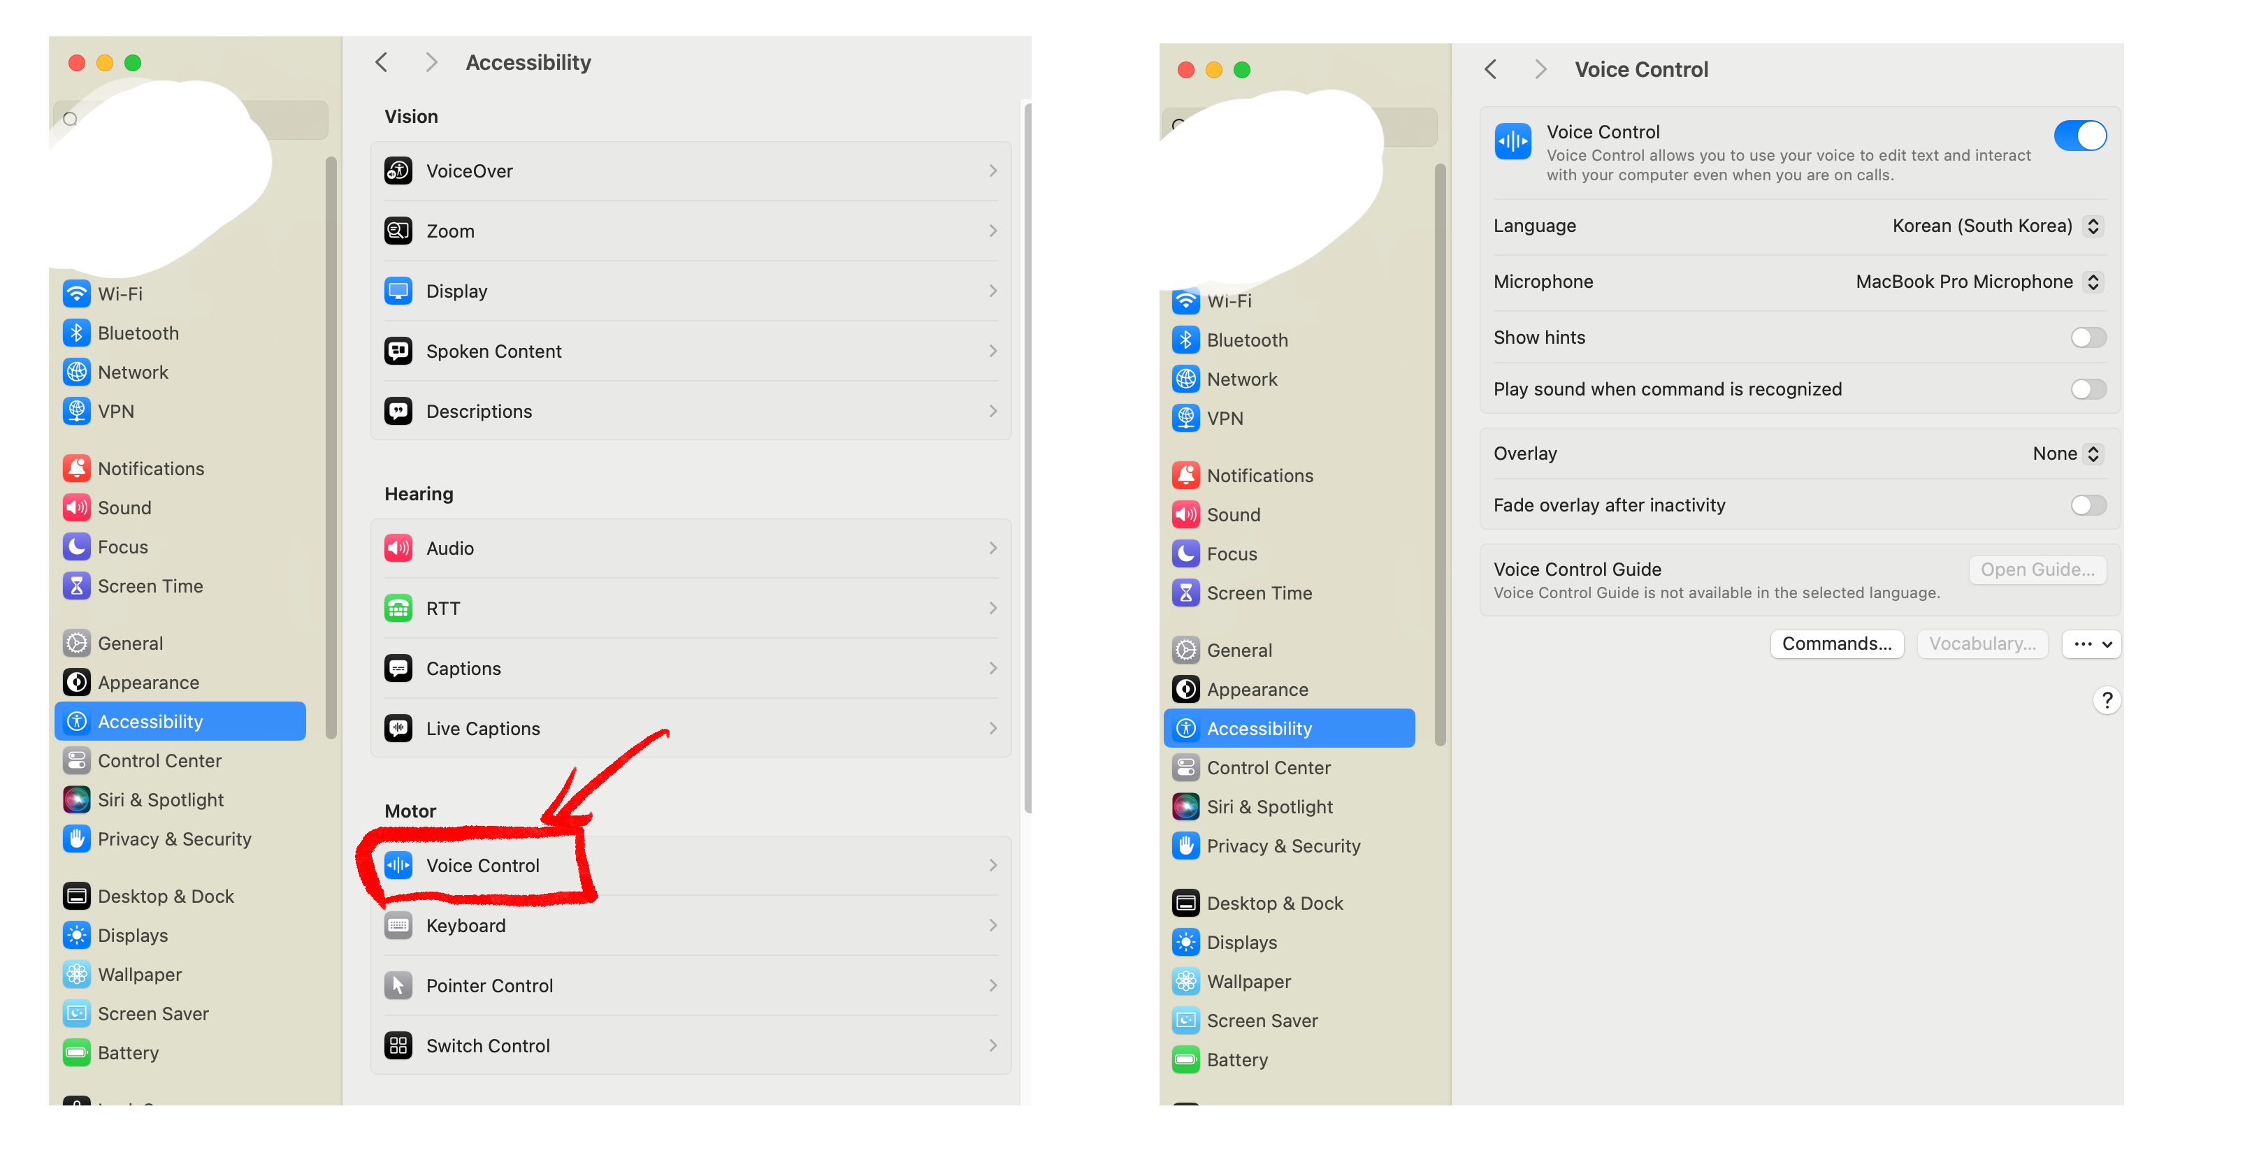The image size is (2252, 1176).
Task: Toggle Play sound when command is recognized
Action: click(x=2088, y=389)
